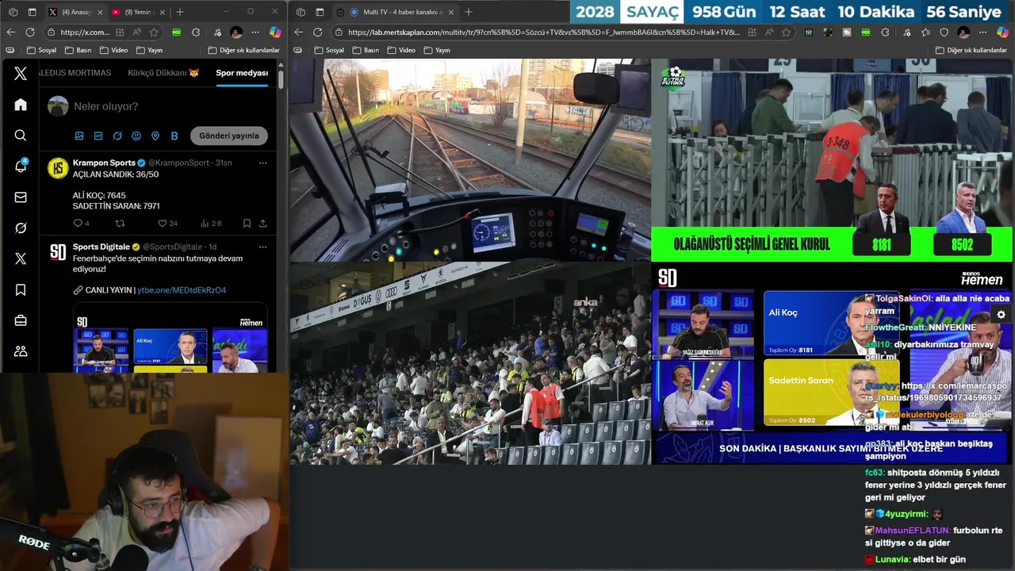Screen dimensions: 1015x571
Task: Open X Home from the sidebar
Action: 21,105
